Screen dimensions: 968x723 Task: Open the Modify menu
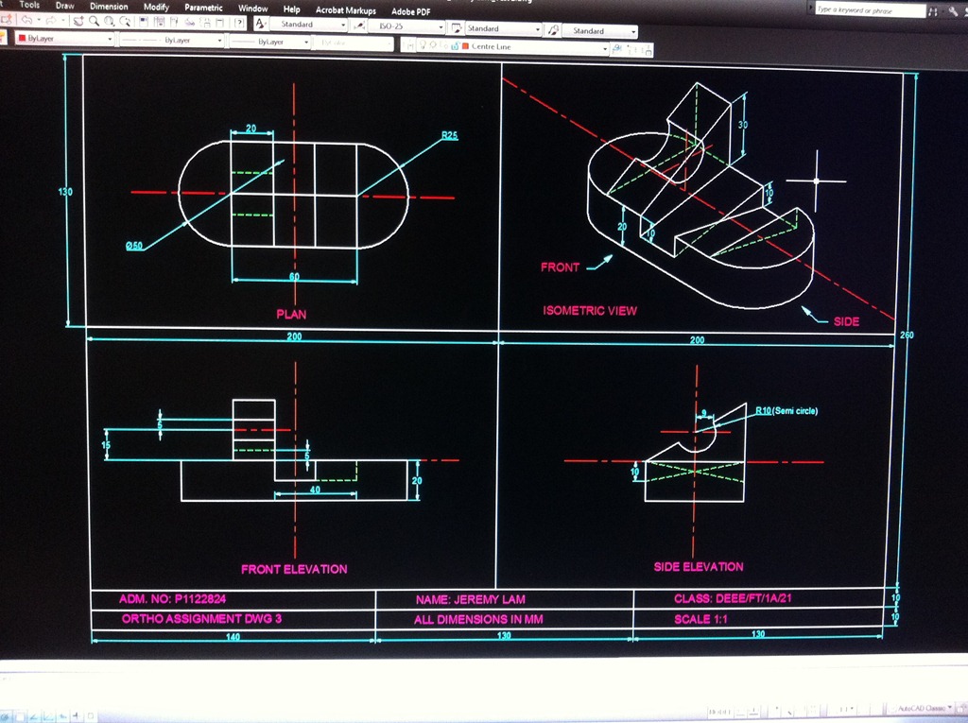coord(156,7)
